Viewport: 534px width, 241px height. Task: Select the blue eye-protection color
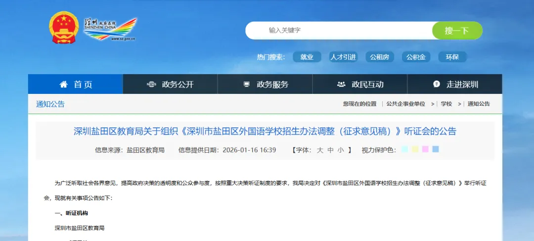click(x=436, y=149)
